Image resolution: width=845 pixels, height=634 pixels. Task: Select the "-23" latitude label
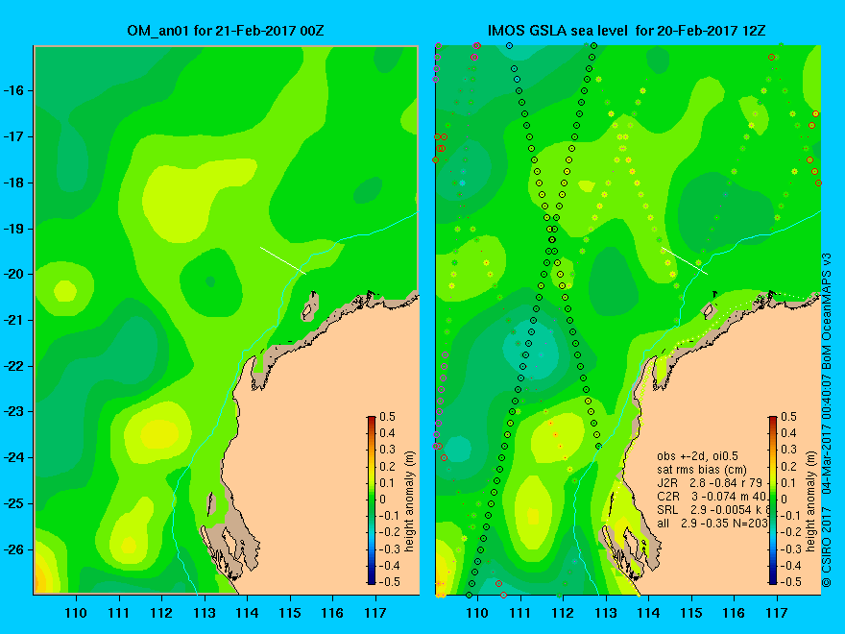tap(12, 411)
